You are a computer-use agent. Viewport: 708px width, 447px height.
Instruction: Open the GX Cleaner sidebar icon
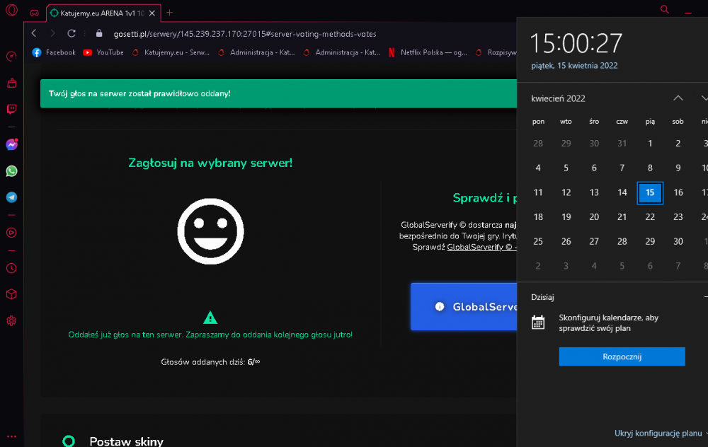(x=12, y=83)
